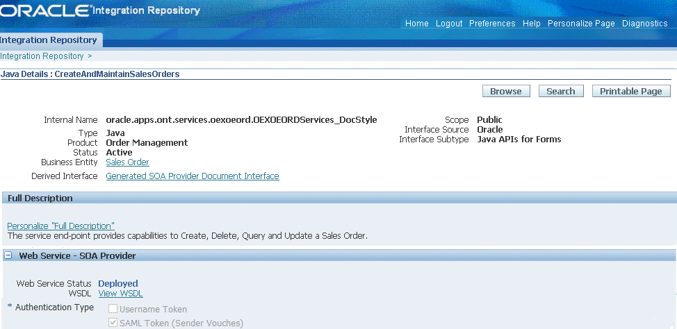Click Personalize Page in the header
The width and height of the screenshot is (677, 329).
581,24
